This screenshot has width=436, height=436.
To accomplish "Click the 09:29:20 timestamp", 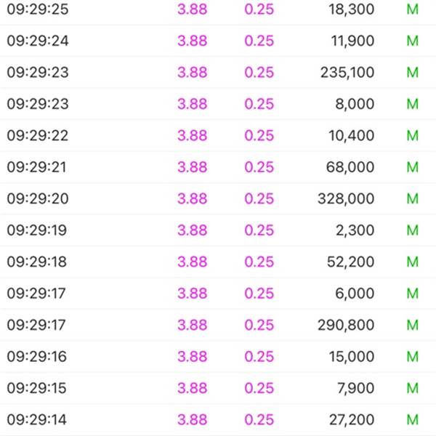I will (x=38, y=199).
